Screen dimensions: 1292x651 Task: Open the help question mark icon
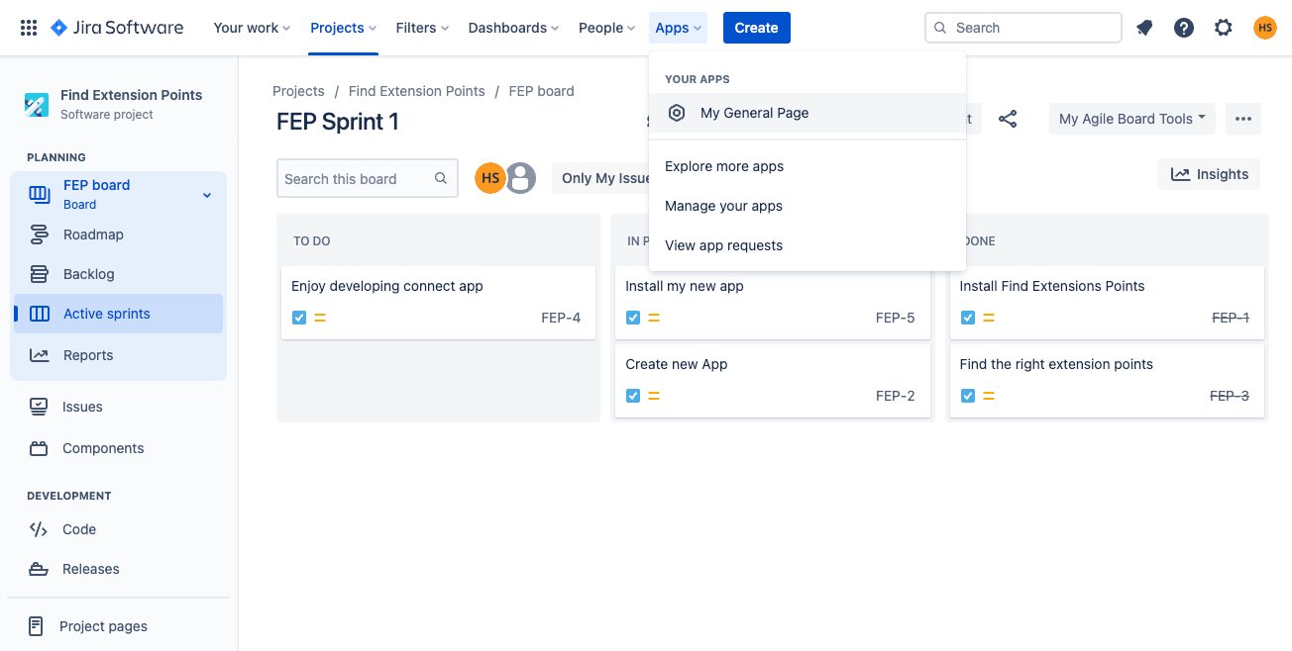coord(1184,28)
